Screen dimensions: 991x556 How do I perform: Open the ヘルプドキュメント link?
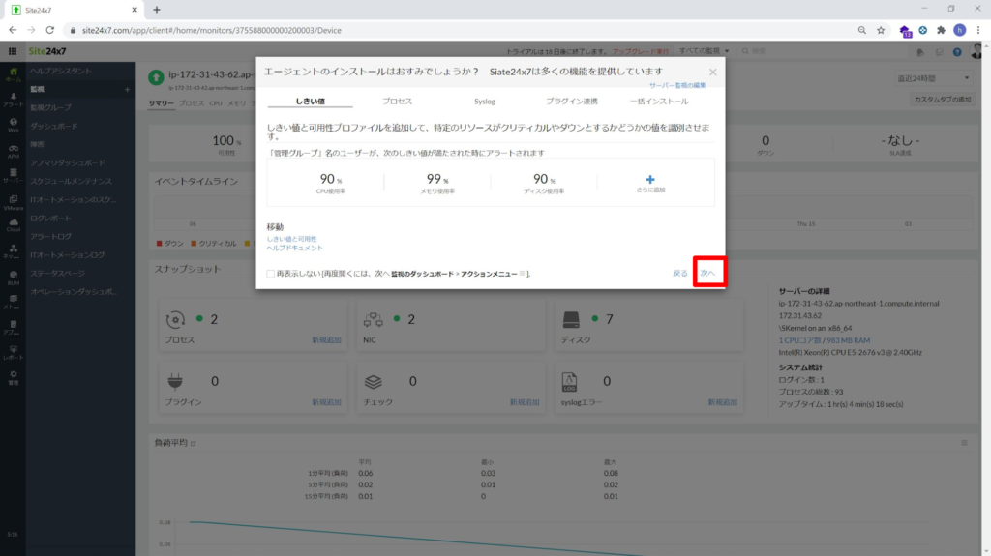pos(294,248)
